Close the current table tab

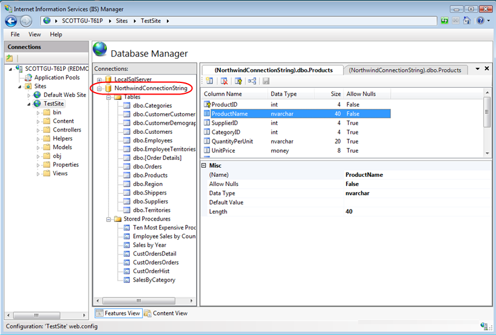[x=487, y=68]
